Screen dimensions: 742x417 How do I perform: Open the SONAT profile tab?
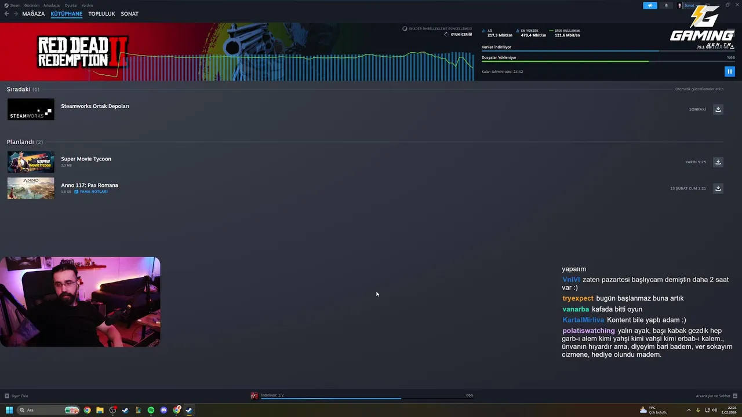tap(129, 13)
